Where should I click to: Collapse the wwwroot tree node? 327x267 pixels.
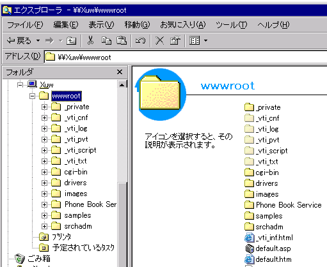click(32, 96)
